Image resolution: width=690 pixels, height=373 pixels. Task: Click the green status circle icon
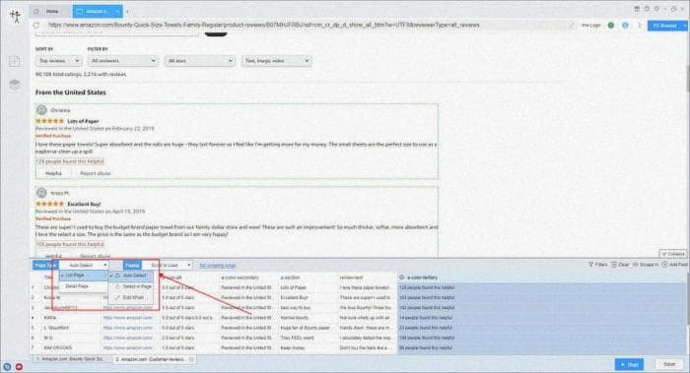(x=611, y=26)
